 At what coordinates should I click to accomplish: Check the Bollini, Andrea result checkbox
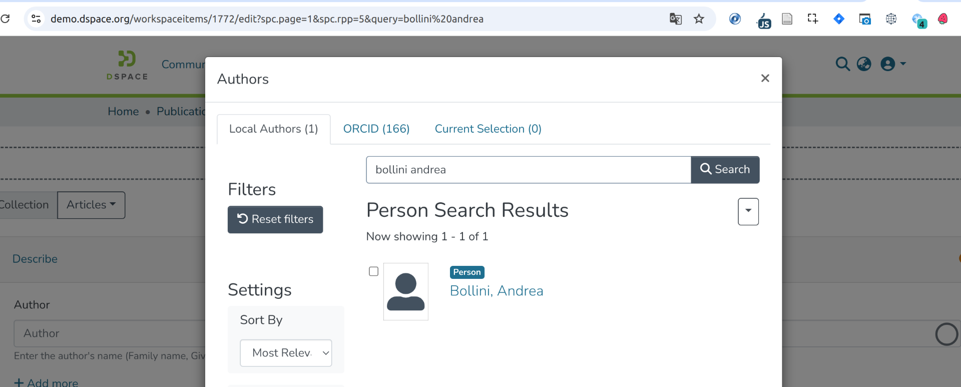tap(373, 271)
